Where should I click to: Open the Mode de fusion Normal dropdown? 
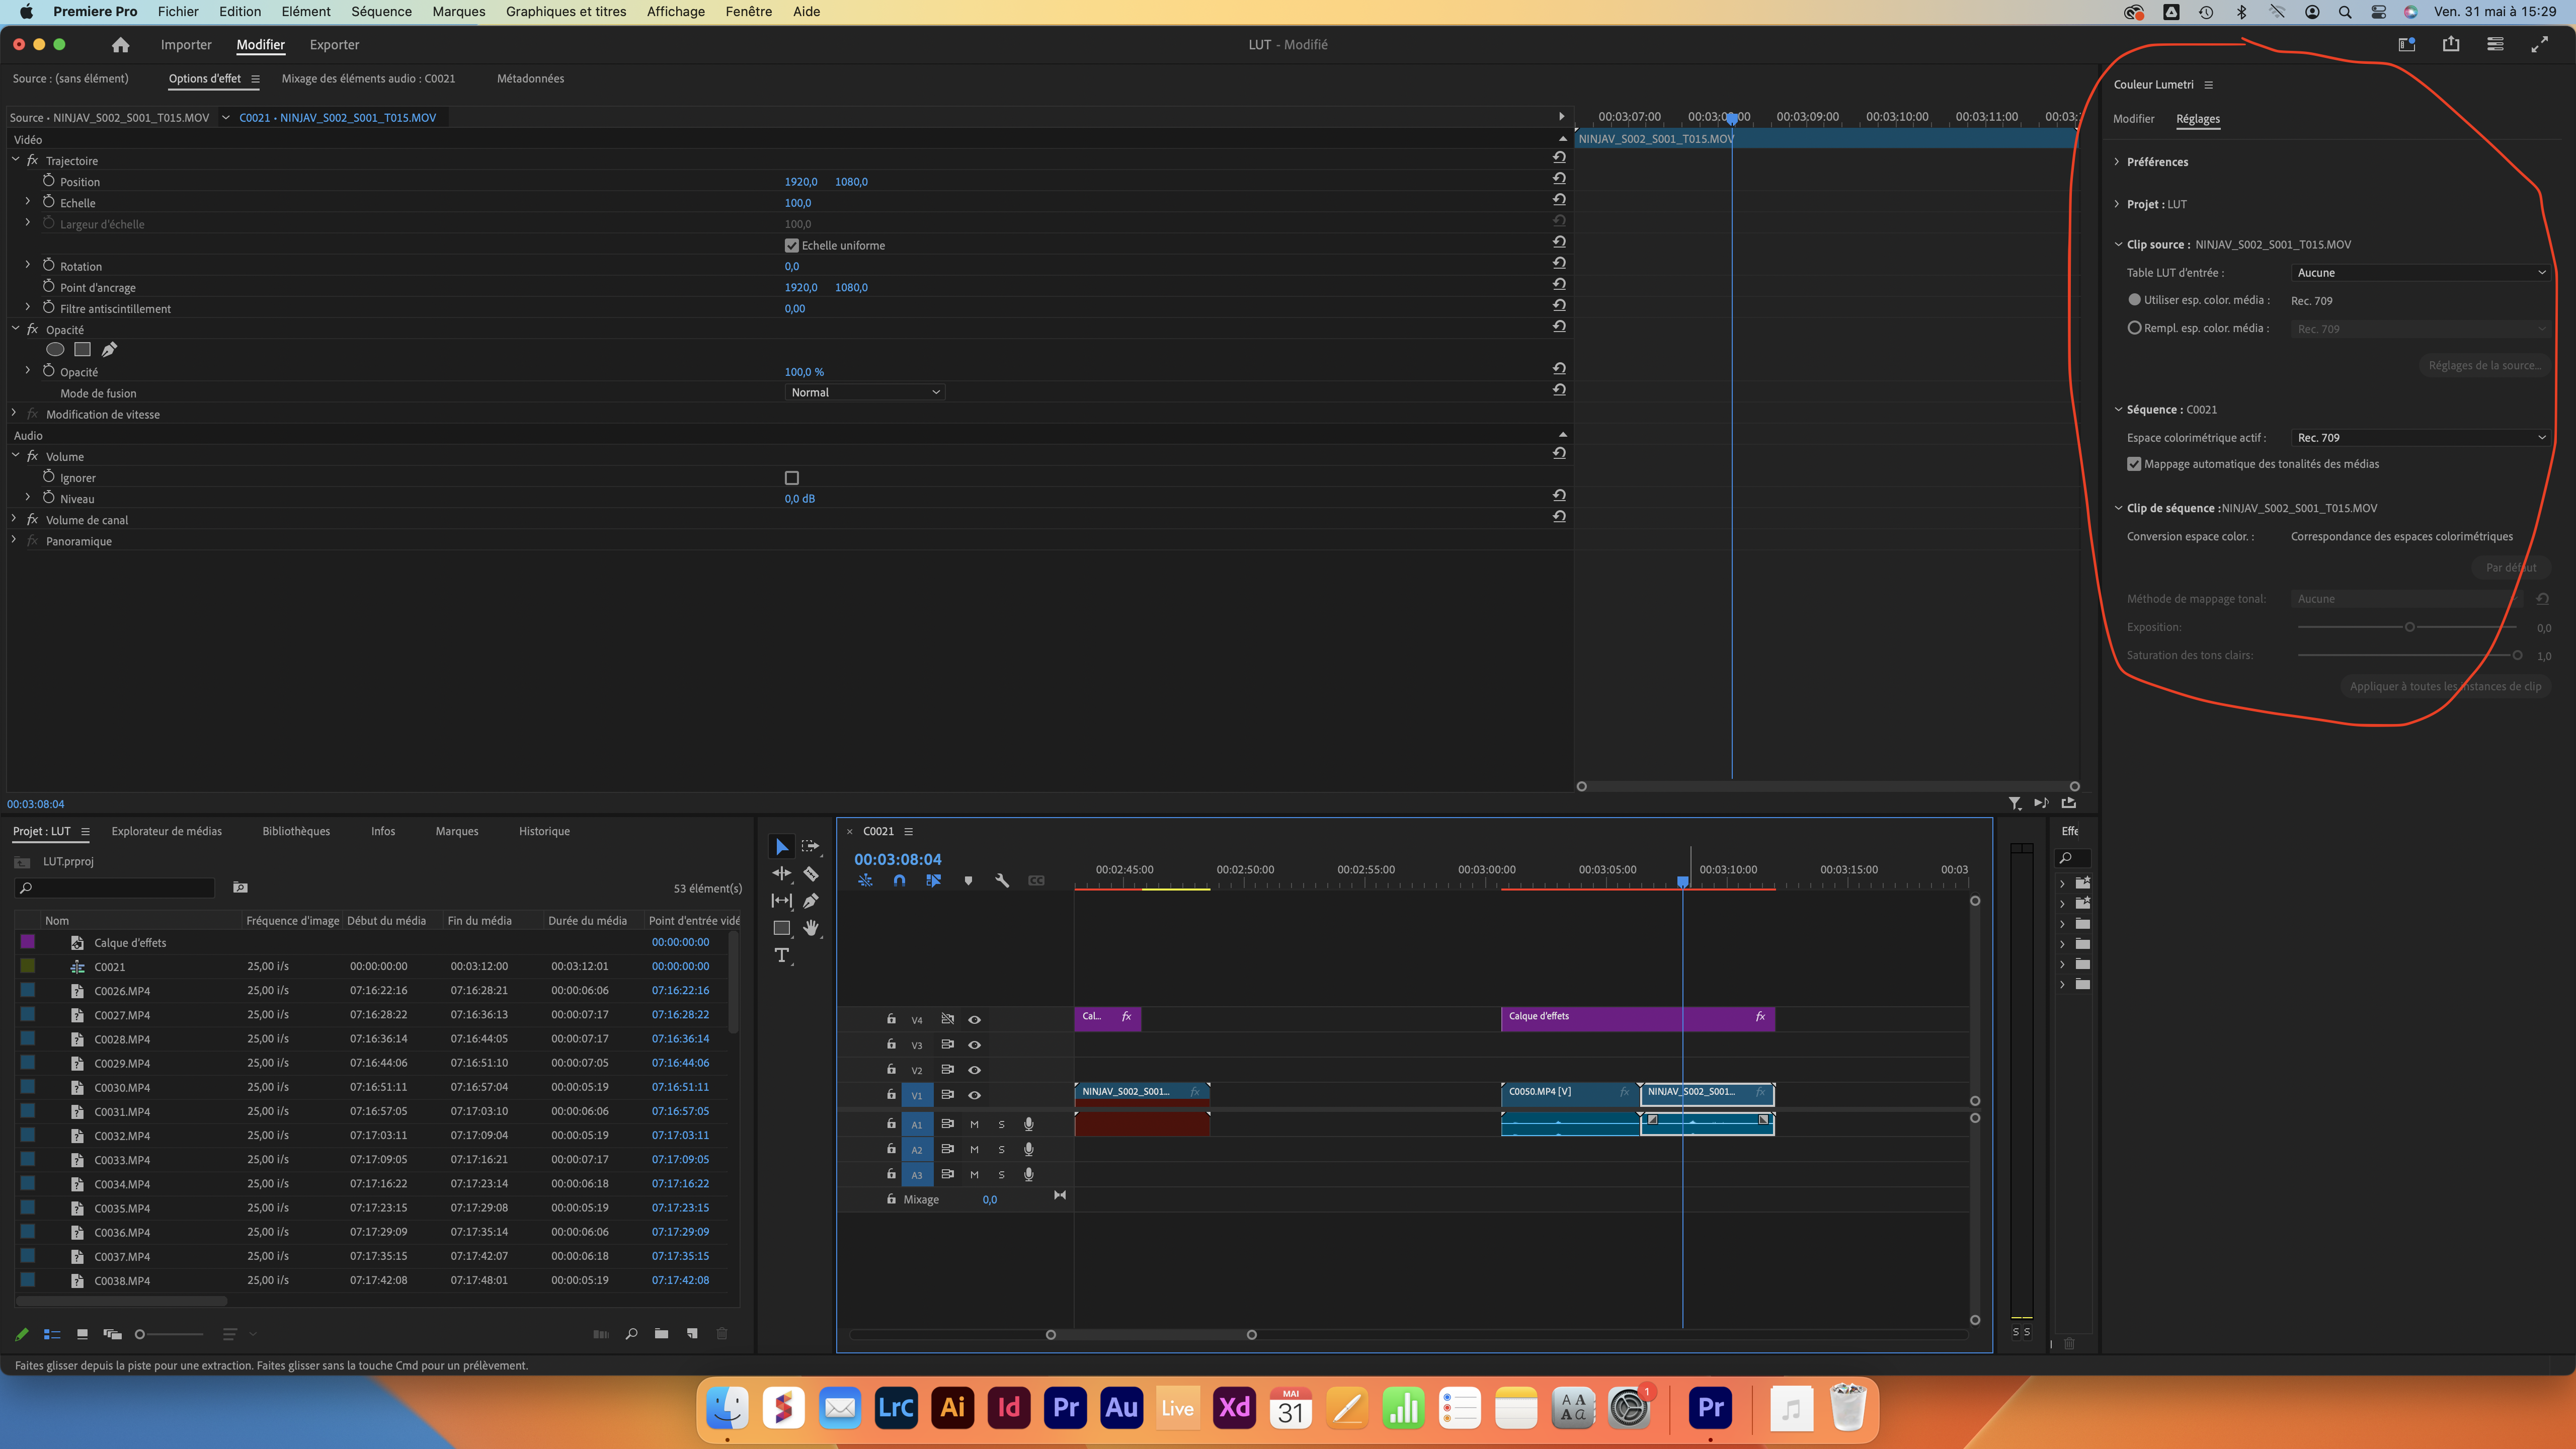(865, 392)
